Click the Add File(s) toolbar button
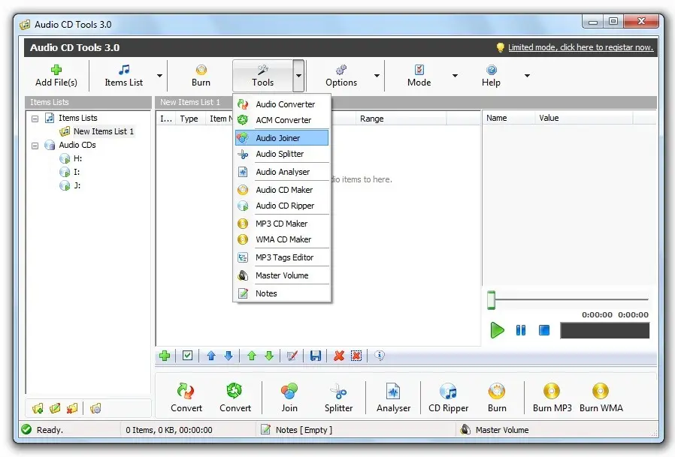Screen dimensions: 675x457 [56, 76]
